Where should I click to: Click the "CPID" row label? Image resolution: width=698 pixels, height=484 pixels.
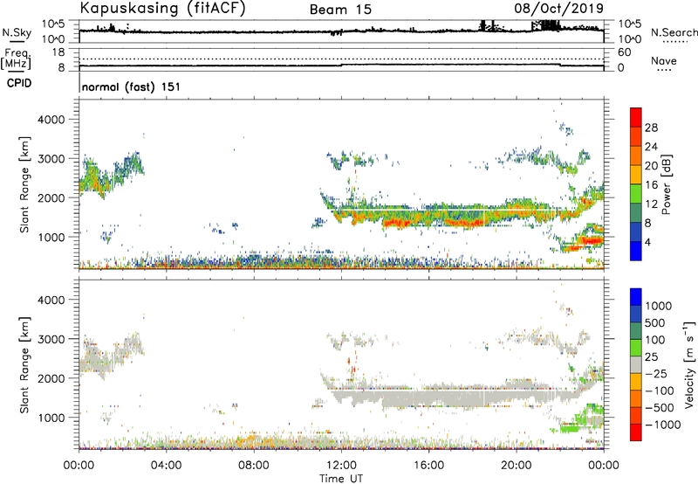pyautogui.click(x=19, y=83)
